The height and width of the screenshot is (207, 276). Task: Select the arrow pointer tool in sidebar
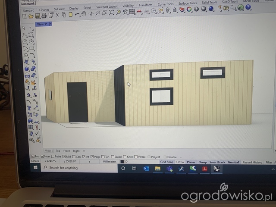click(24, 28)
